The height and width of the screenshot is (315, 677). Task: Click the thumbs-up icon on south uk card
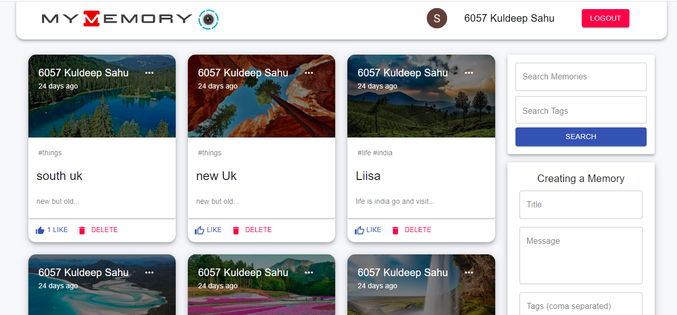click(40, 231)
